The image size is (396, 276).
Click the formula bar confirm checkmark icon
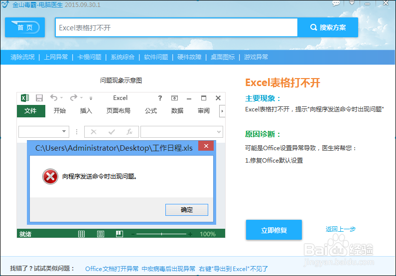tap(112, 132)
